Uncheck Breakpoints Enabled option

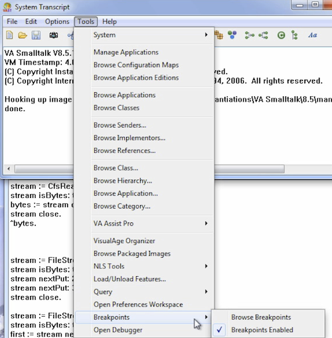pos(268,330)
